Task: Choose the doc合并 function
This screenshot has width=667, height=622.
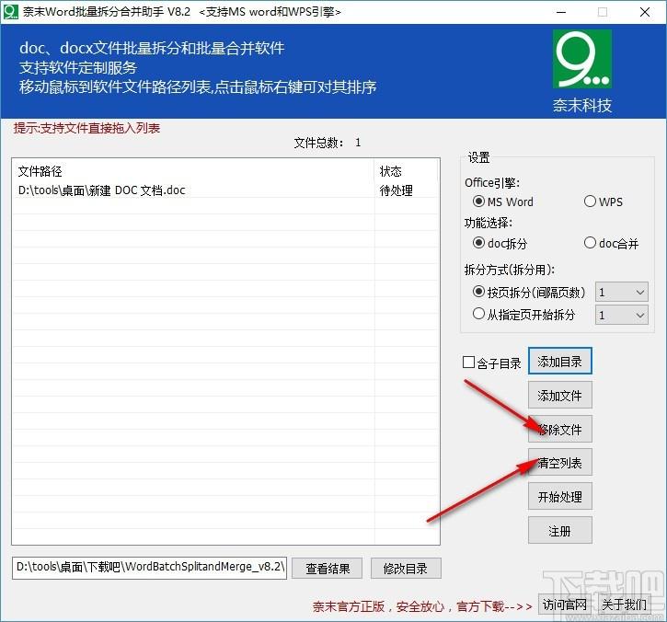Action: 611,243
